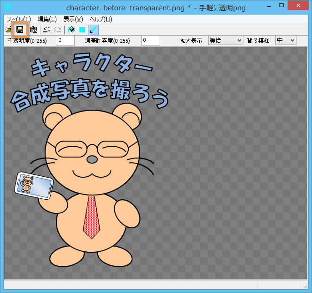Open the ヘルプ(H) menu
The width and height of the screenshot is (312, 293).
tap(101, 19)
